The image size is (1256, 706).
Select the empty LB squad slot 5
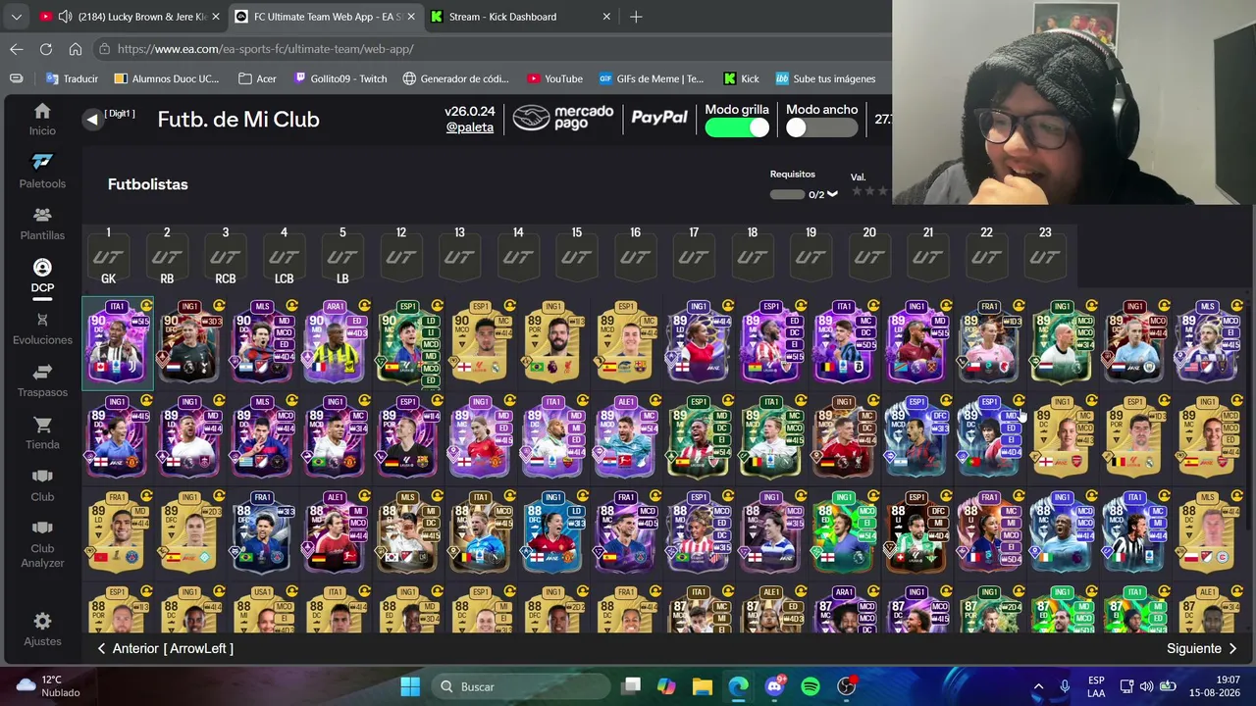(342, 257)
